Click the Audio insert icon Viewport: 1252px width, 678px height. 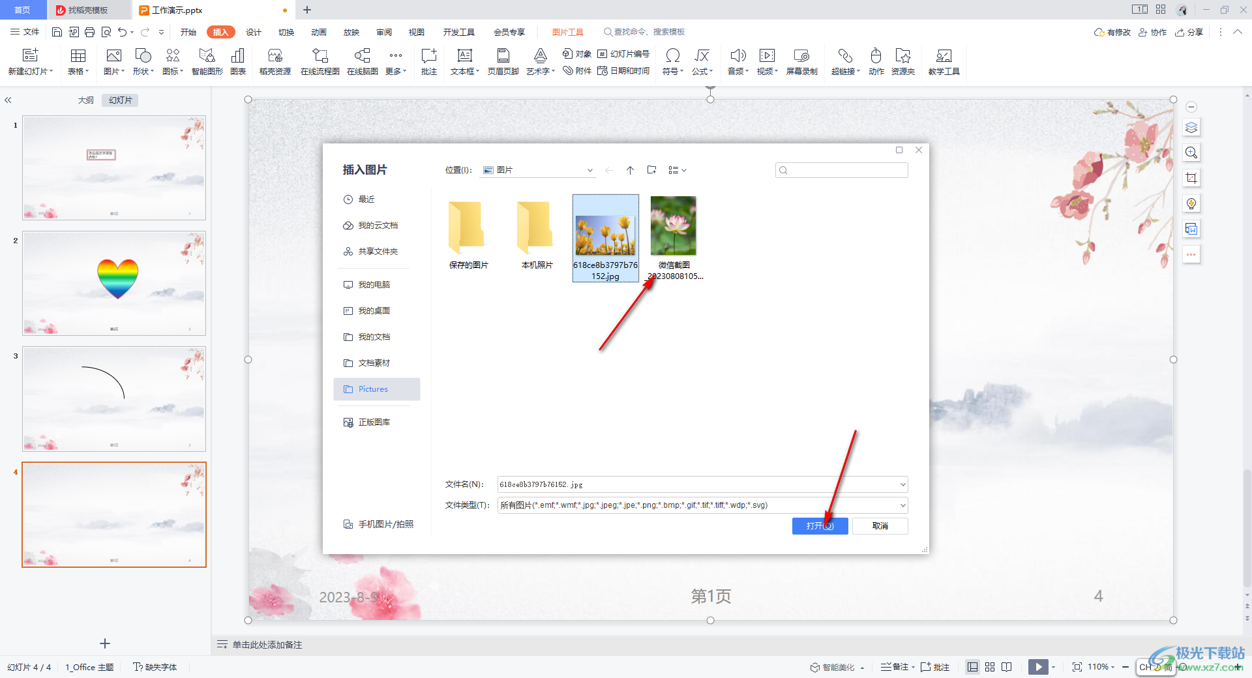point(738,55)
